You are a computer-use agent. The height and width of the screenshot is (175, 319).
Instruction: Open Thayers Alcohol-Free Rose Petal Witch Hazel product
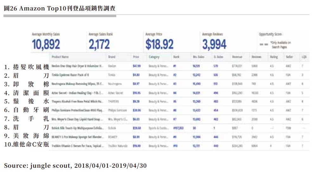click(77, 101)
